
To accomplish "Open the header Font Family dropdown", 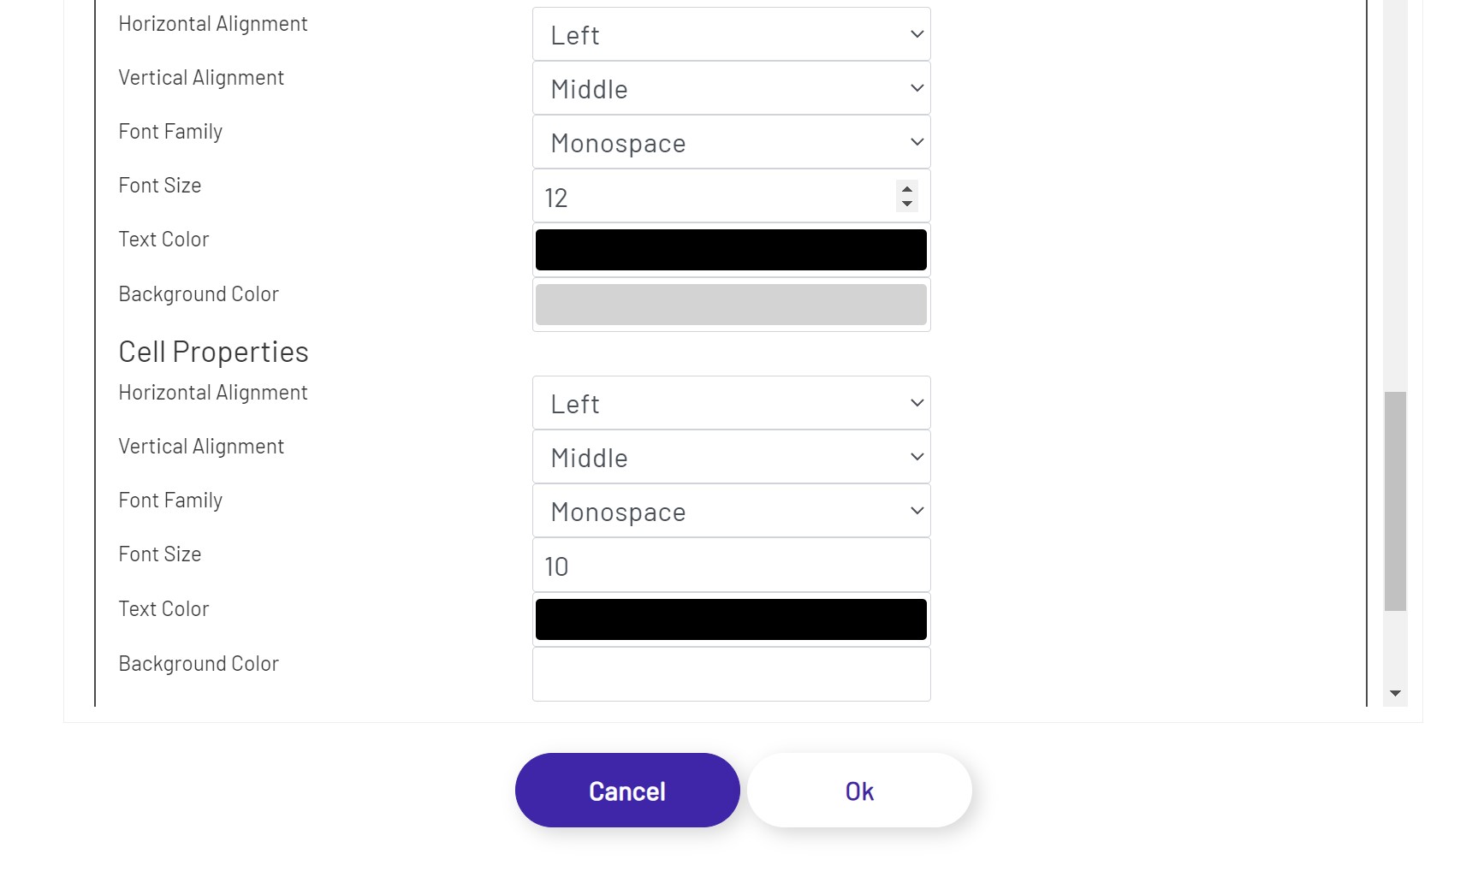I will (730, 142).
